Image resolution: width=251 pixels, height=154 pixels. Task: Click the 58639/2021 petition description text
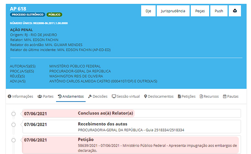click(157, 148)
